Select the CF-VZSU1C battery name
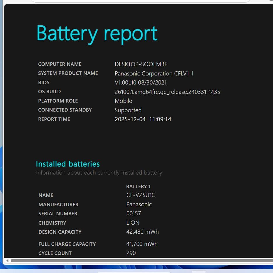Screen dimensions: 273x273 pyautogui.click(x=140, y=195)
